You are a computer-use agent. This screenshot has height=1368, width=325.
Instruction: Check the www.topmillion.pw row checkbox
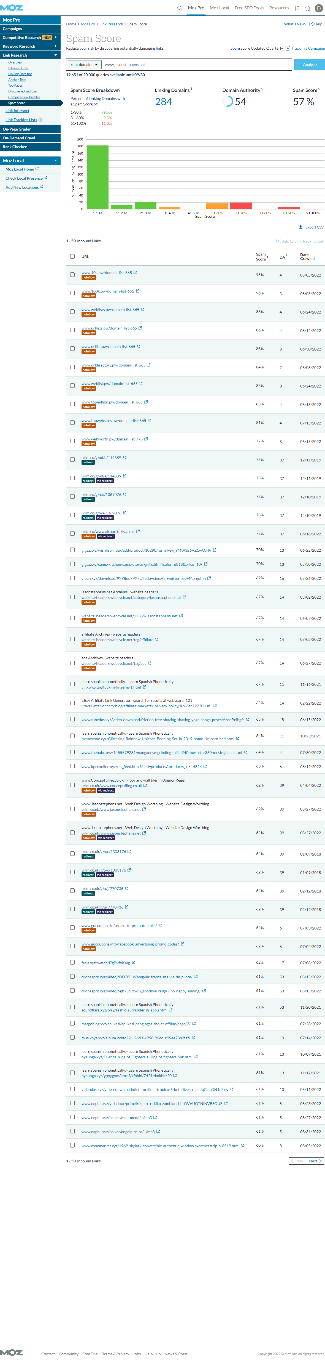73,405
